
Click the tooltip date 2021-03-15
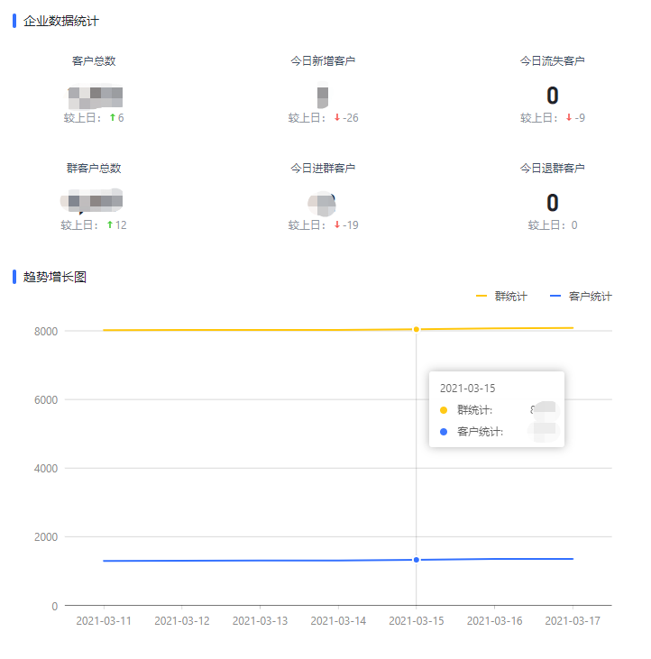click(467, 389)
